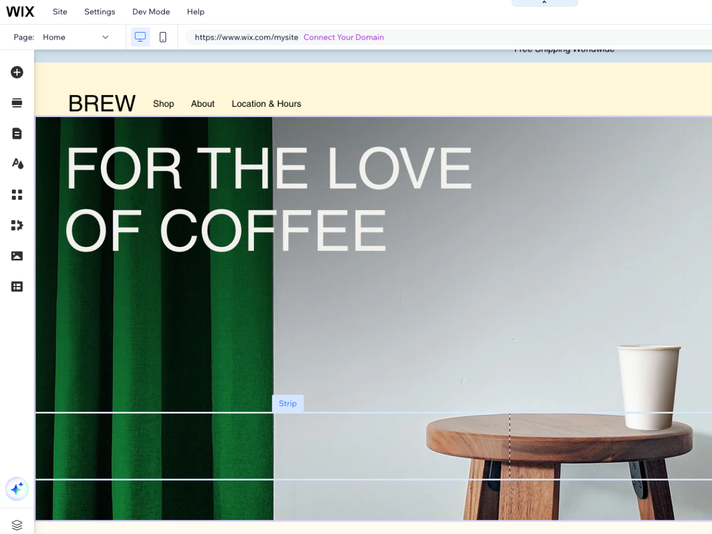Switch to mobile view

coord(163,37)
